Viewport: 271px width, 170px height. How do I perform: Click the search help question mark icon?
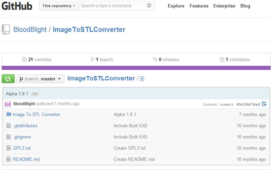[x=149, y=5]
